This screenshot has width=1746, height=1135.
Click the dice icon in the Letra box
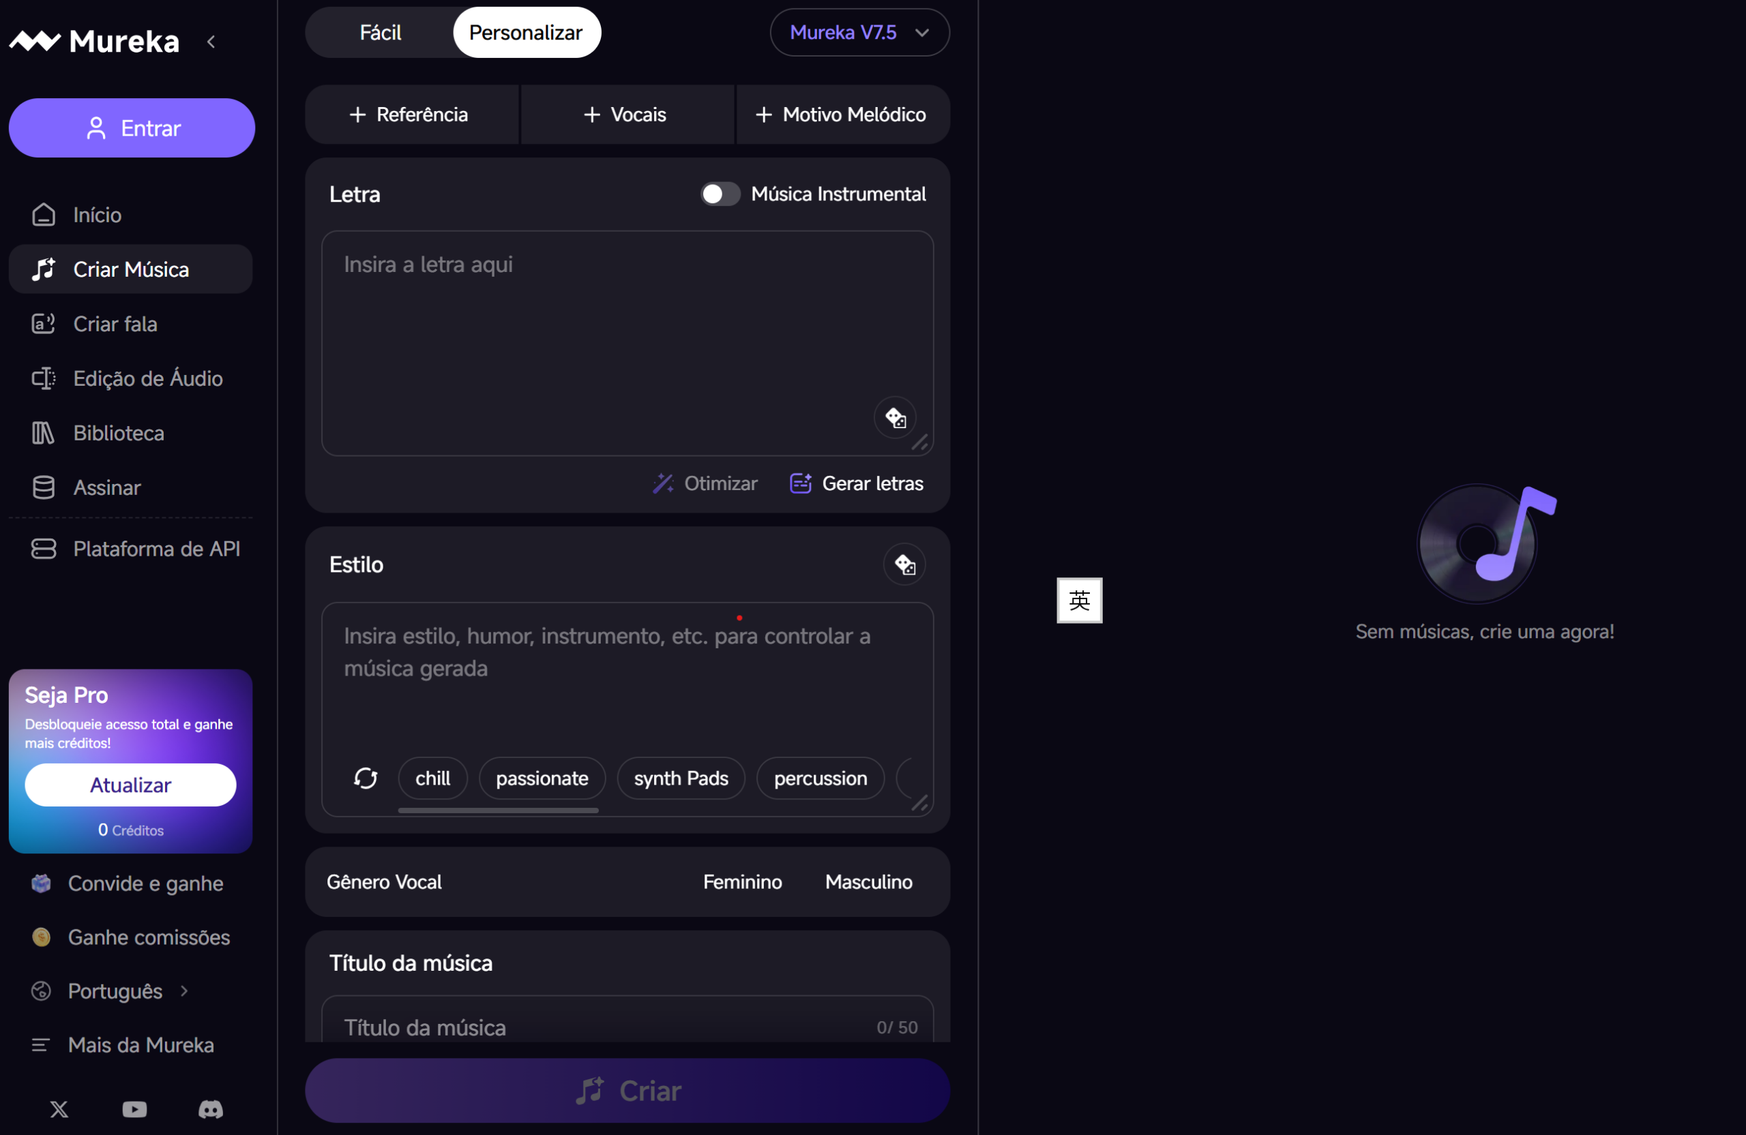pos(895,417)
